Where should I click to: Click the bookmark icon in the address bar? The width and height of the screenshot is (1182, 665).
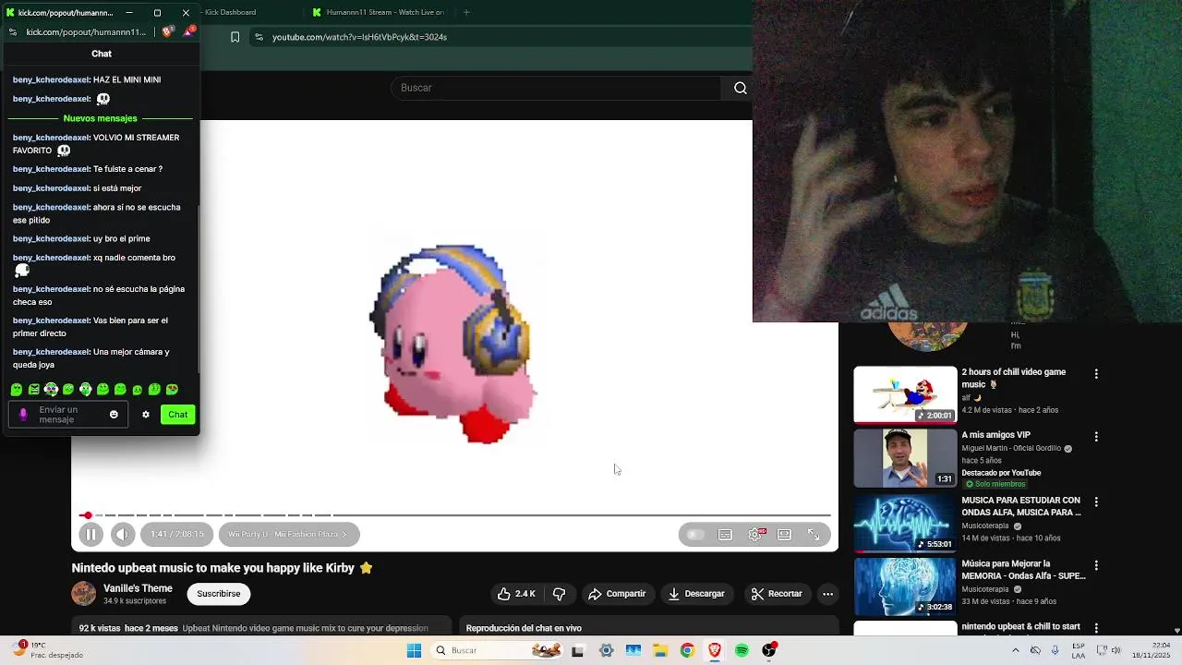[x=235, y=37]
